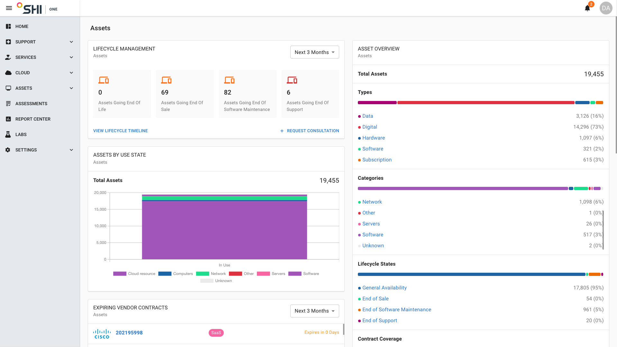Toggle Cloud resource legend swatch
This screenshot has height=347, width=617.
pyautogui.click(x=120, y=274)
